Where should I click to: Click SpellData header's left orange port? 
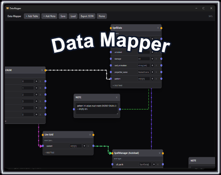pyautogui.click(x=111, y=28)
